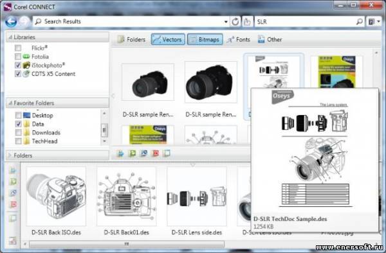Screen dimensions: 386x253
Task: Toggle the Other filter
Action: pyautogui.click(x=270, y=39)
